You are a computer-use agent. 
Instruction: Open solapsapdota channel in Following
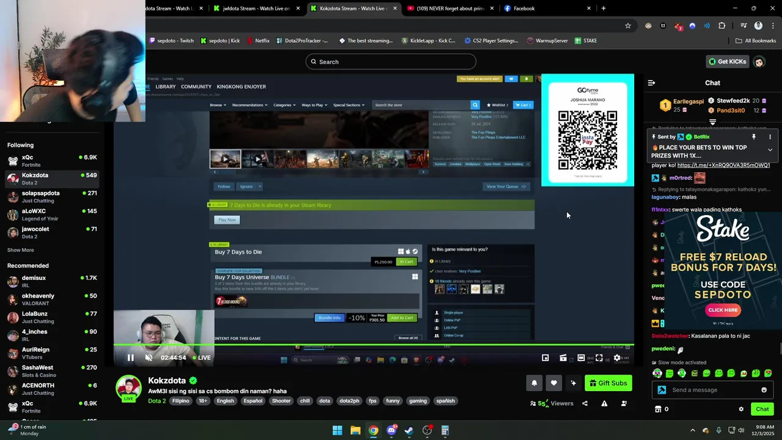(x=52, y=197)
